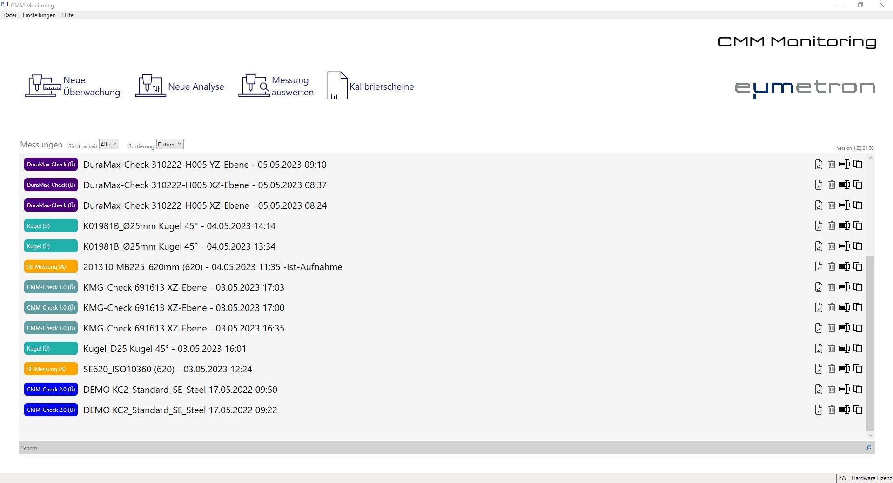Viewport: 893px width, 483px height.
Task: Open report for KMG-Check 691613 16:35
Action: point(819,328)
